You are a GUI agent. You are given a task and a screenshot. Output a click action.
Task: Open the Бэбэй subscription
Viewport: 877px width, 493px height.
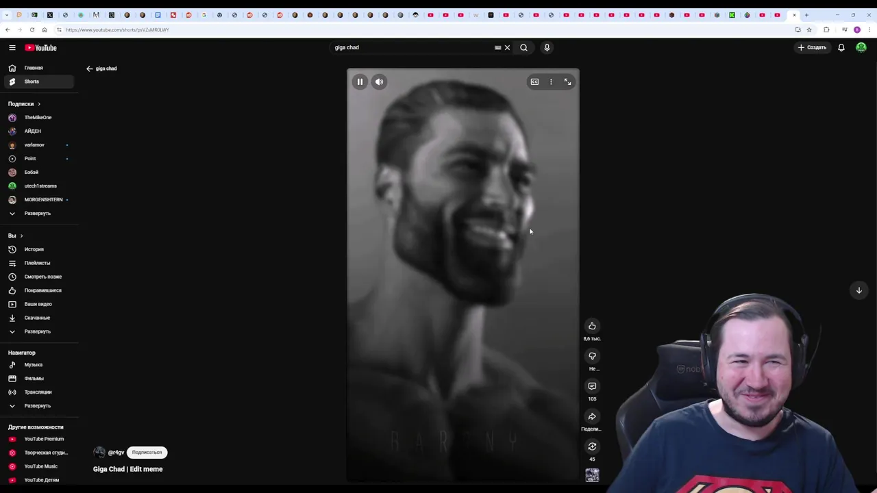tap(38, 172)
